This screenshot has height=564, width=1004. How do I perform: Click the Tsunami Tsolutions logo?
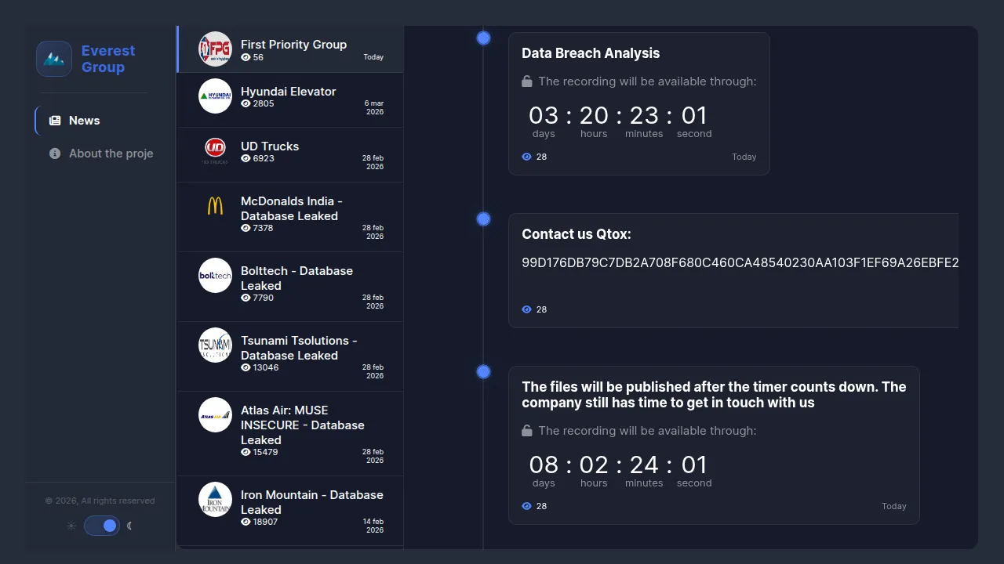(215, 345)
